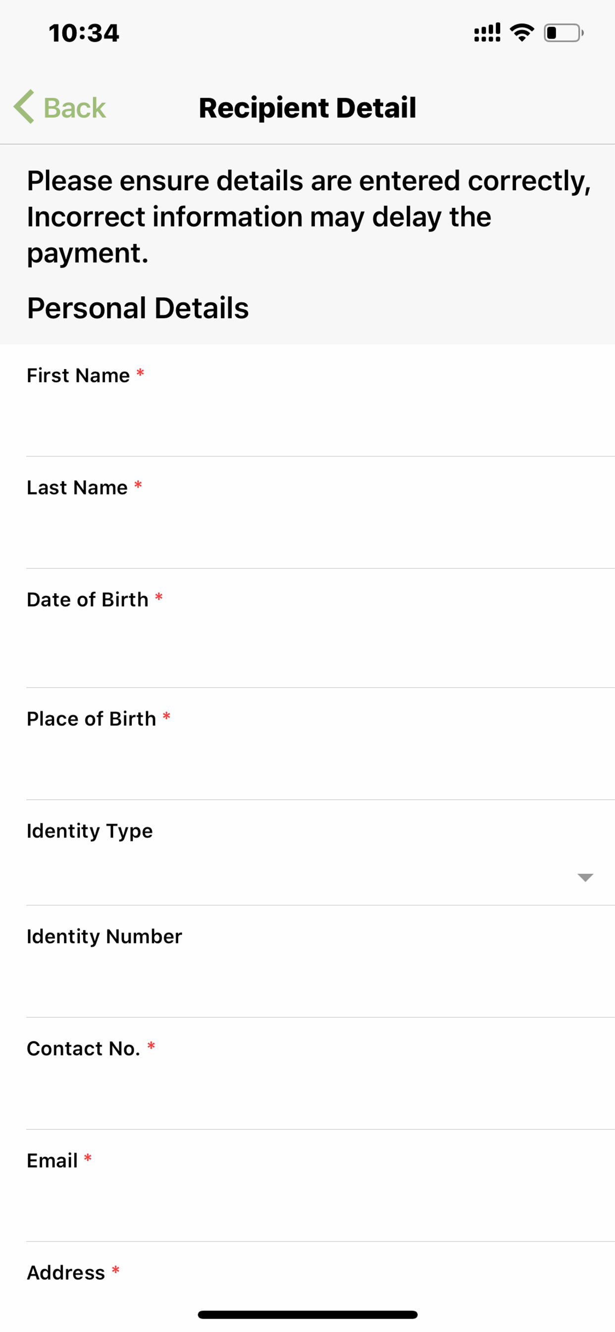Tap the green back chevron icon
This screenshot has width=615, height=1332.
pyautogui.click(x=24, y=107)
